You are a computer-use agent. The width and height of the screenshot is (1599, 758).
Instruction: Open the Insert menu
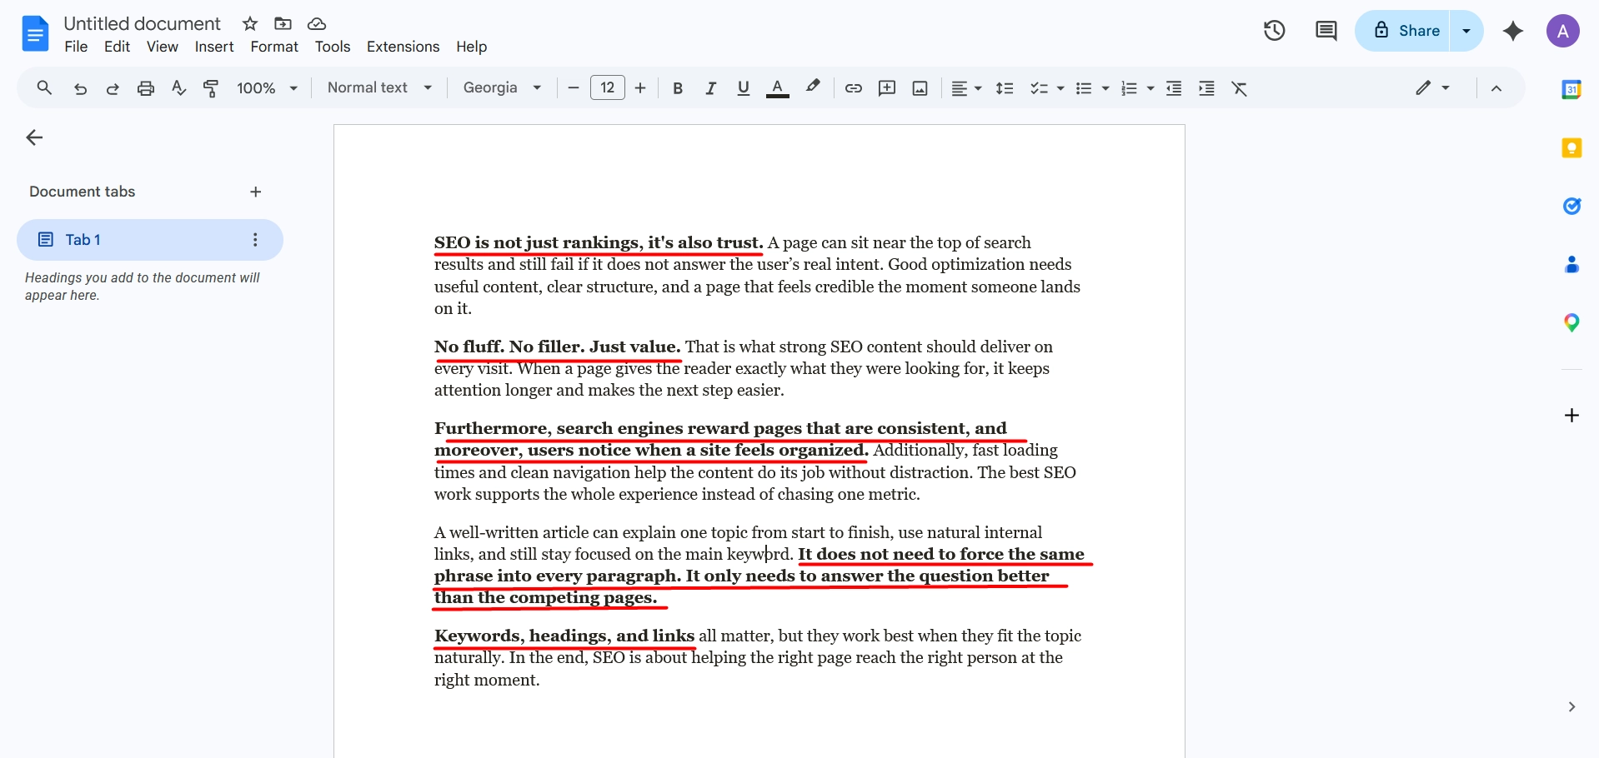pyautogui.click(x=214, y=47)
